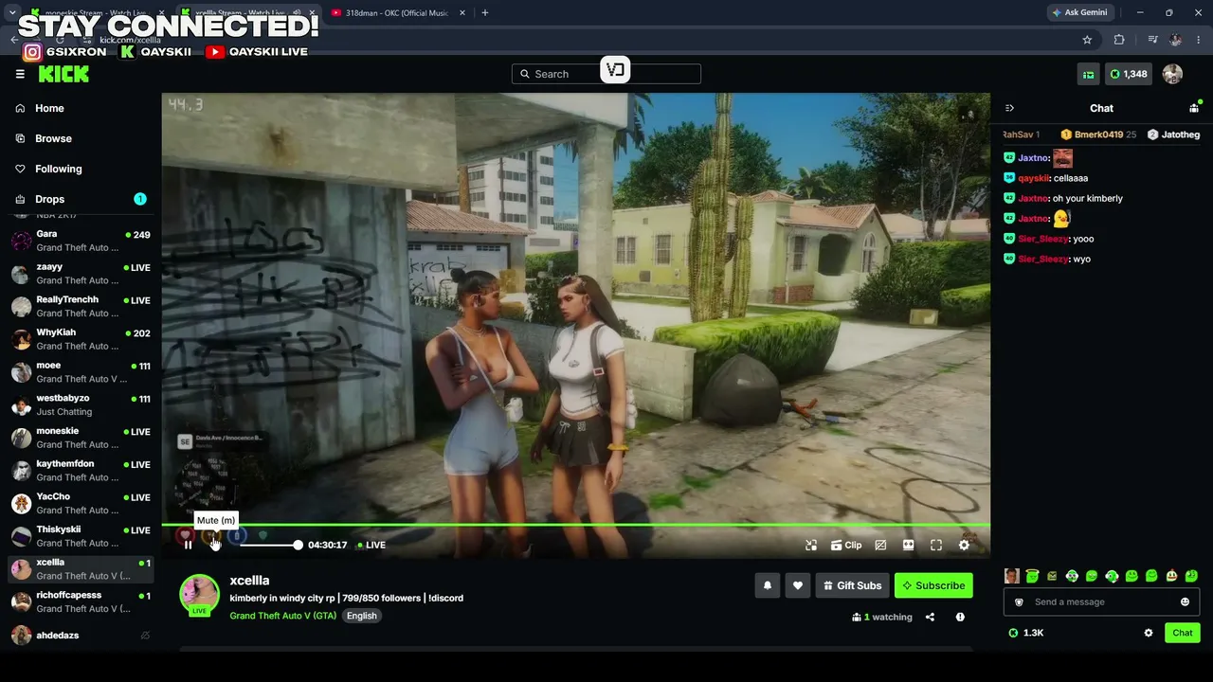1213x682 pixels.
Task: Mute the stream audio
Action: [x=215, y=545]
